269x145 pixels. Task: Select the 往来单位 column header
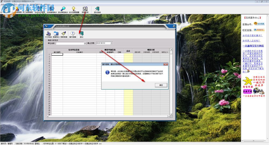[x=80, y=52]
